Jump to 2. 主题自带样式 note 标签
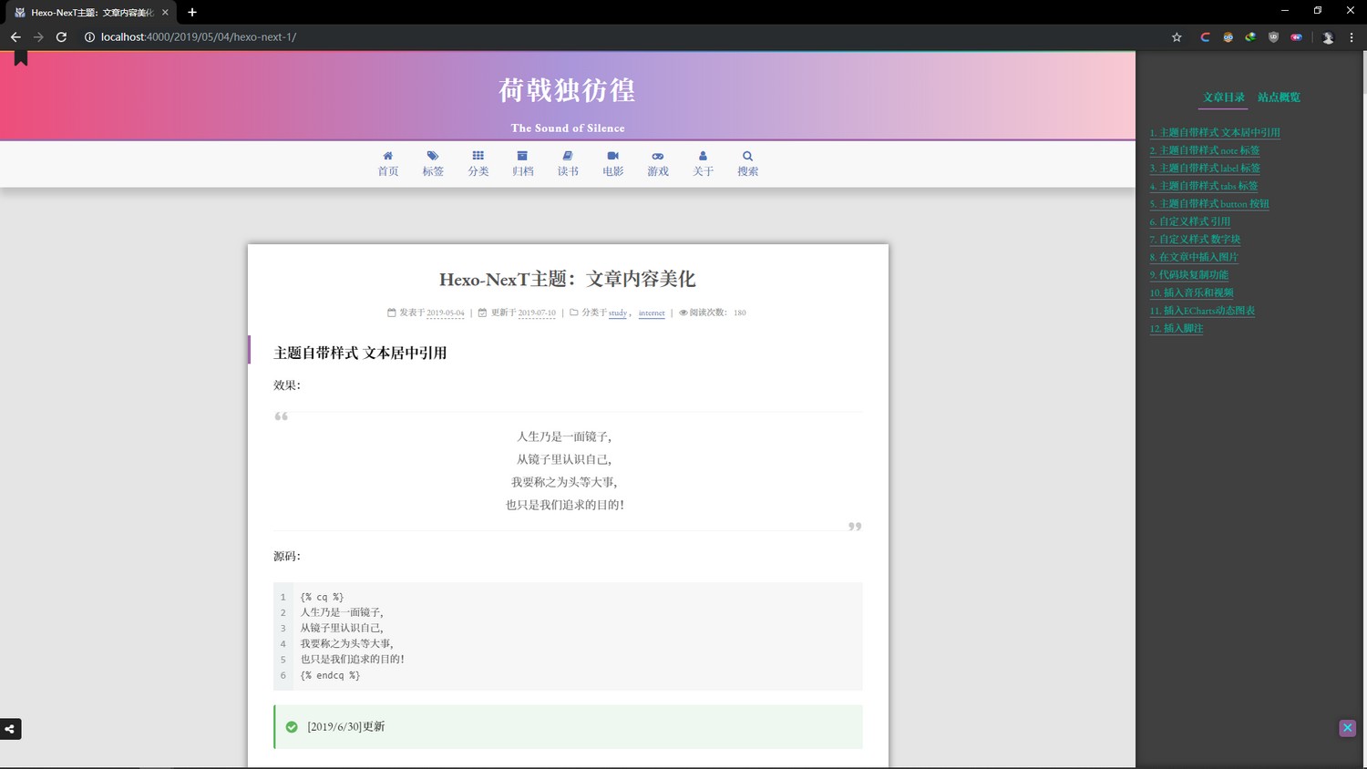Viewport: 1367px width, 769px height. click(1205, 150)
